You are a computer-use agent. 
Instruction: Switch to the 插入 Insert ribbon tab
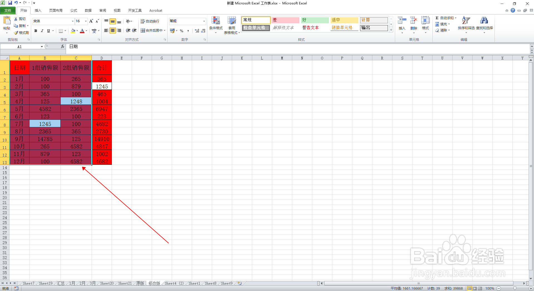coord(38,11)
